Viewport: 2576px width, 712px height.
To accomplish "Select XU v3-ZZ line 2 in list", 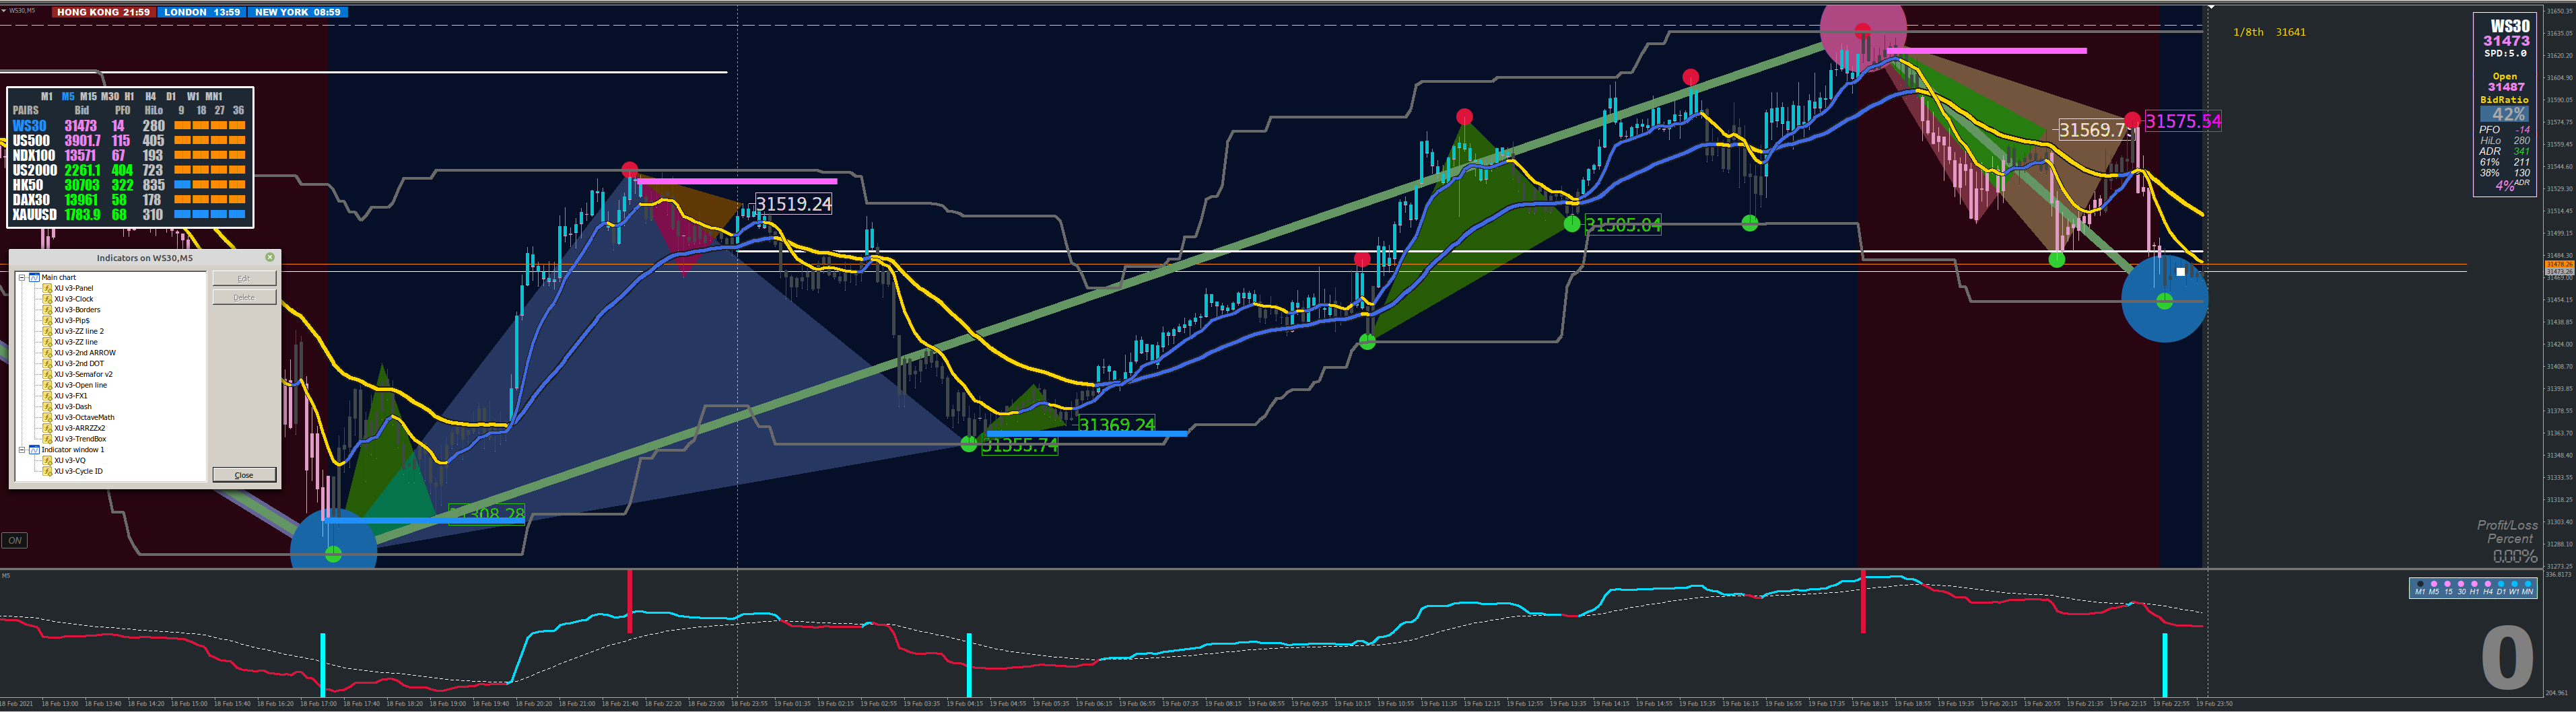I will point(73,331).
